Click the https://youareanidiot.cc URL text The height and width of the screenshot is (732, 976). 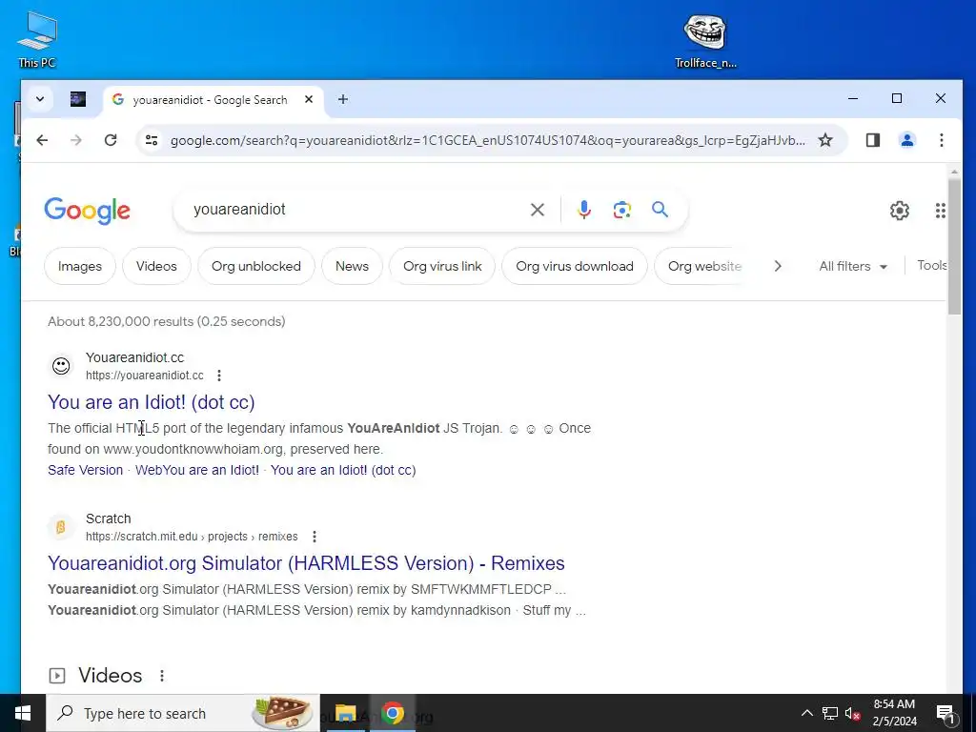coord(145,376)
